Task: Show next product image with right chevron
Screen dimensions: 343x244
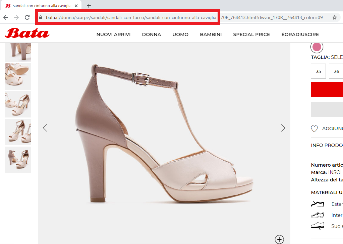Action: [283, 128]
